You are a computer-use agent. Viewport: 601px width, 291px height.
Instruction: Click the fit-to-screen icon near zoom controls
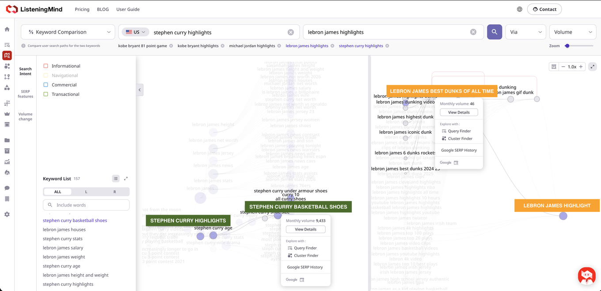pyautogui.click(x=554, y=67)
